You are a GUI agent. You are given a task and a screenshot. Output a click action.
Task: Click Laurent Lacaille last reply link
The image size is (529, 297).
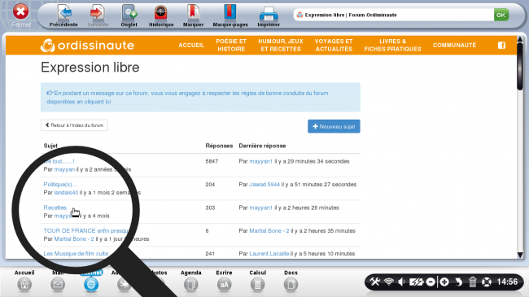click(269, 253)
